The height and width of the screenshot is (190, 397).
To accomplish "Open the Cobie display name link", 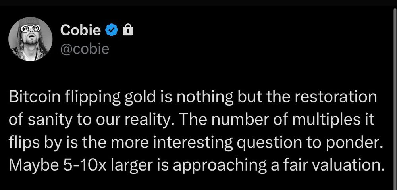I will click(81, 31).
